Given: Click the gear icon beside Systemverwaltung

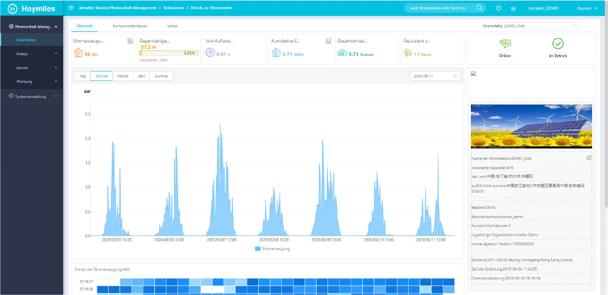Looking at the screenshot, I should pos(11,96).
